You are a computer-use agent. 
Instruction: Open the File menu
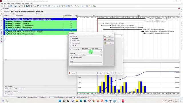tap(2, 3)
